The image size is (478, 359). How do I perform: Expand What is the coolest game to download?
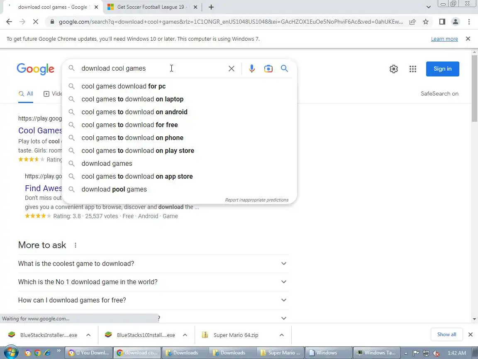click(x=154, y=263)
